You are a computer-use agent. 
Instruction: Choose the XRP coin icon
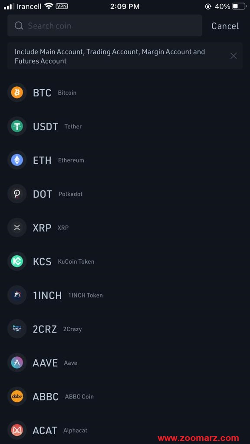point(17,227)
